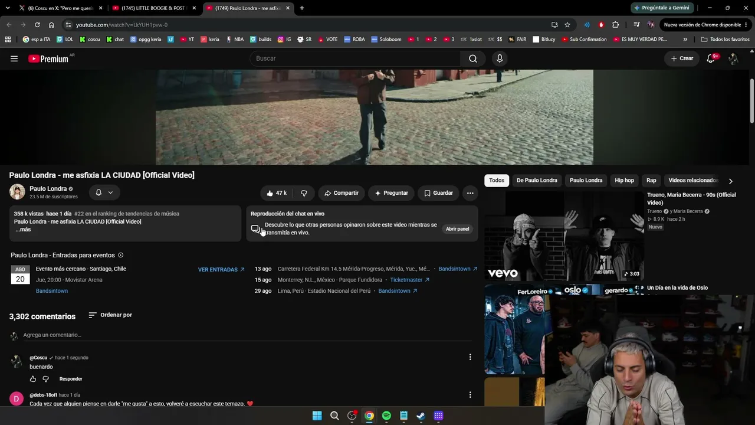Open the Chrome extensions puzzle menu
755x425 pixels.
click(x=616, y=25)
